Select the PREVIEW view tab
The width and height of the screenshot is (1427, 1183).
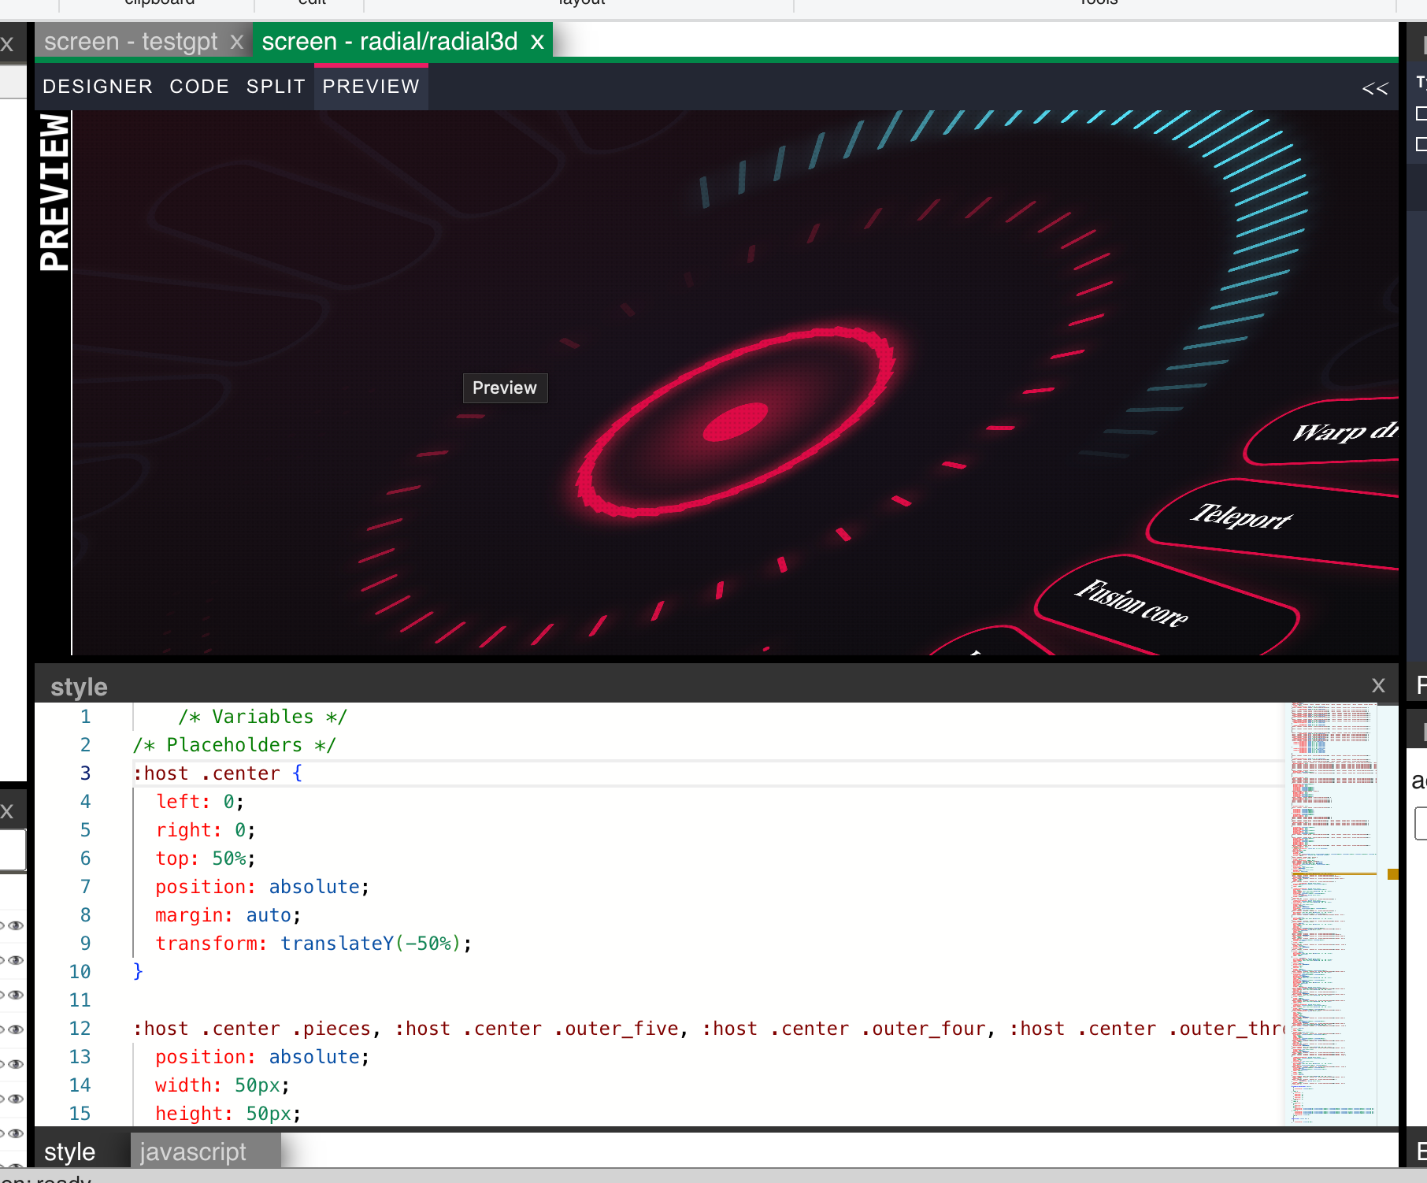(371, 87)
